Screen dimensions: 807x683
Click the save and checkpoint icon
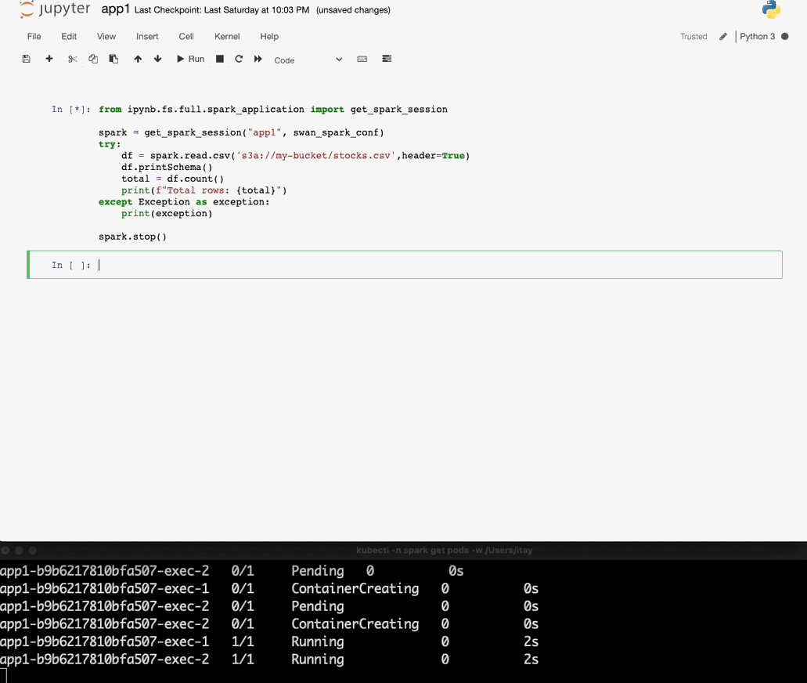26,60
